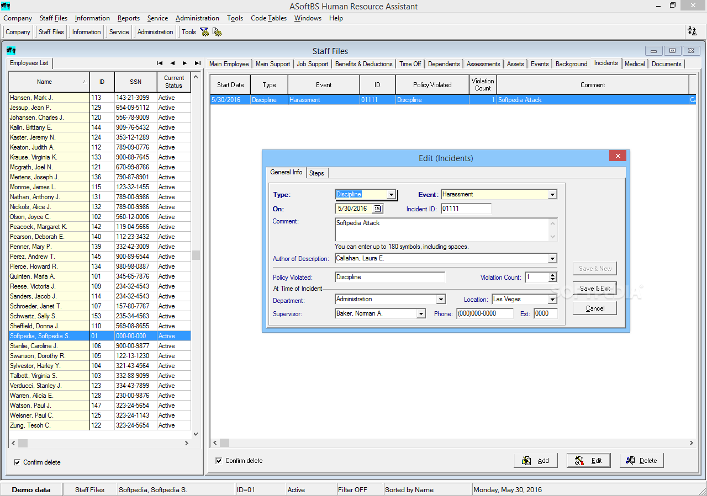The width and height of the screenshot is (707, 496).
Task: Click the SSN column header
Action: pos(135,82)
